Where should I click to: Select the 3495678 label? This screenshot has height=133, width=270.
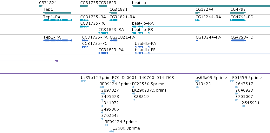(110, 97)
